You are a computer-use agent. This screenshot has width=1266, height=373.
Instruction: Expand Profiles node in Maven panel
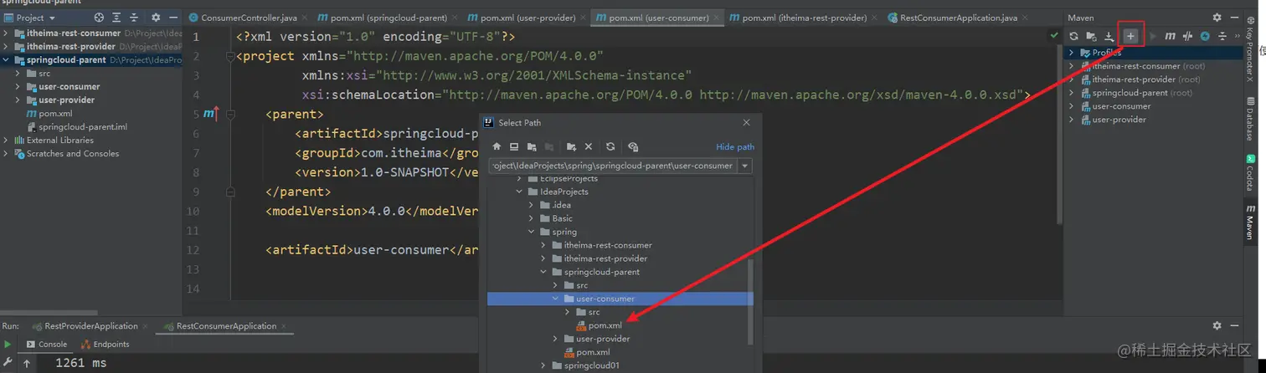pyautogui.click(x=1072, y=53)
